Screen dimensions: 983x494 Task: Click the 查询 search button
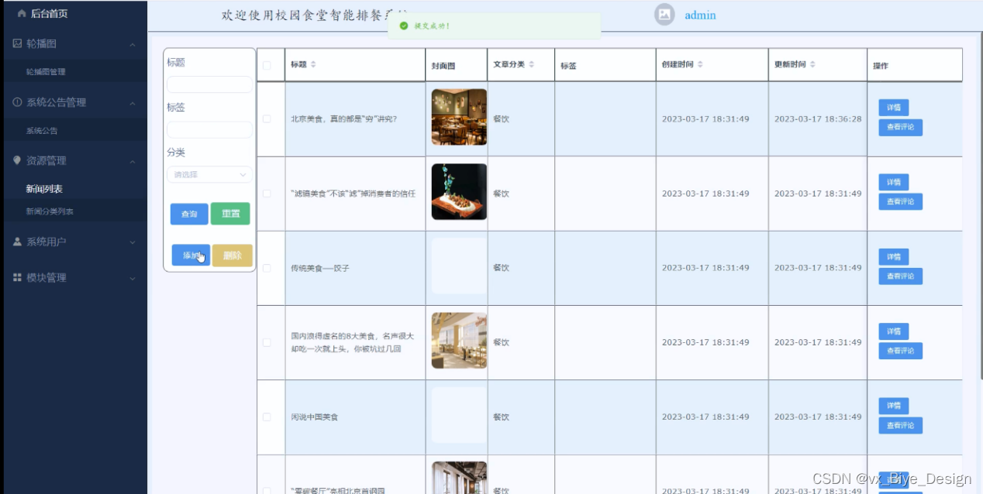click(189, 214)
